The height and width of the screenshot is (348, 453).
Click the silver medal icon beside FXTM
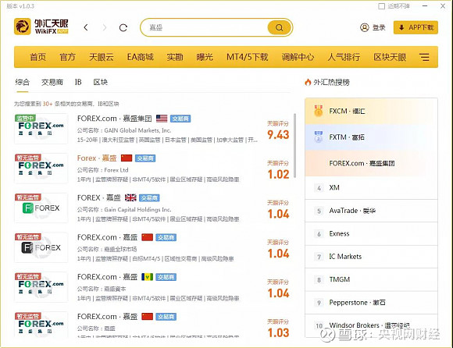point(319,137)
